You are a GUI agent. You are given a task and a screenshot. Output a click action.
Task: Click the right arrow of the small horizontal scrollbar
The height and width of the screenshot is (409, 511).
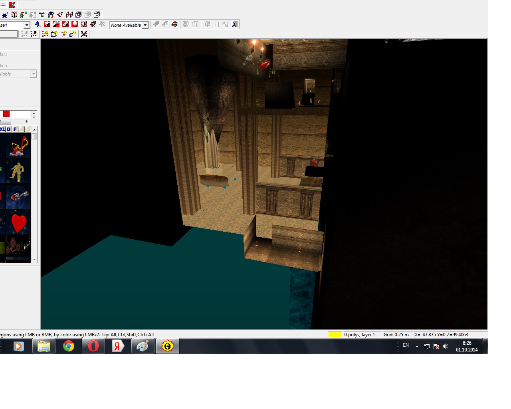[x=27, y=121]
